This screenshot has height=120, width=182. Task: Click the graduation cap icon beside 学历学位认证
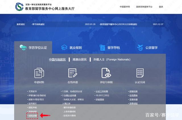tap(23, 47)
